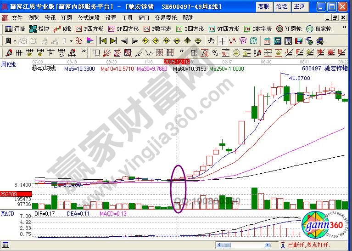Select the Gann fan angle lines tool
Screen dimensions: 352x251
coord(107,53)
